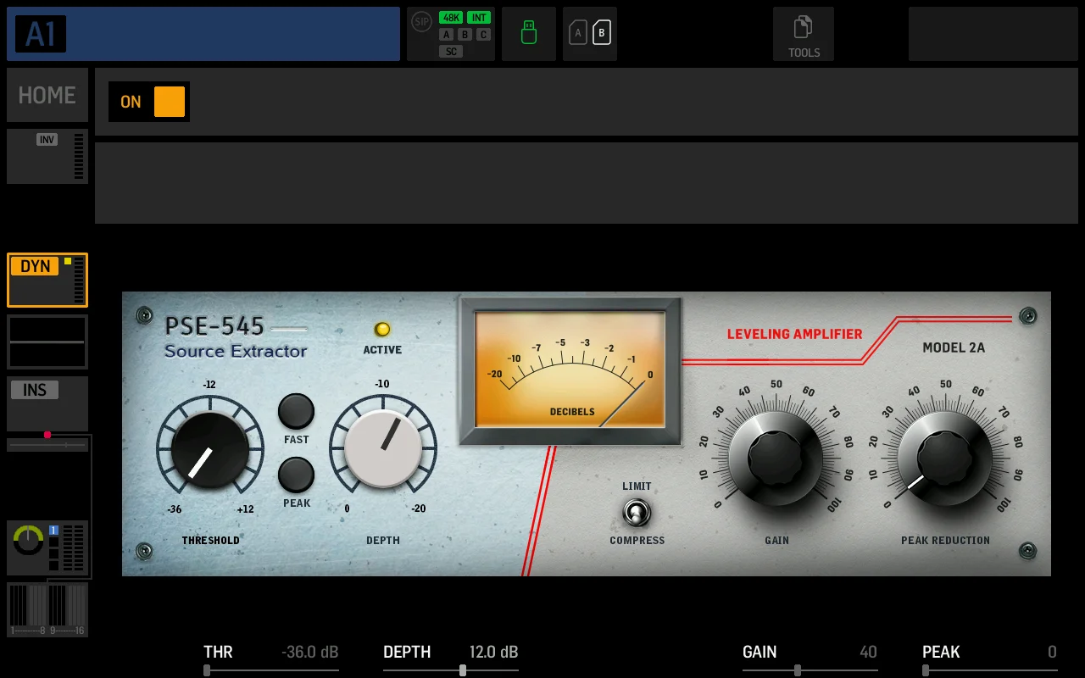
Task: Click the THR slider handle
Action: (x=207, y=670)
